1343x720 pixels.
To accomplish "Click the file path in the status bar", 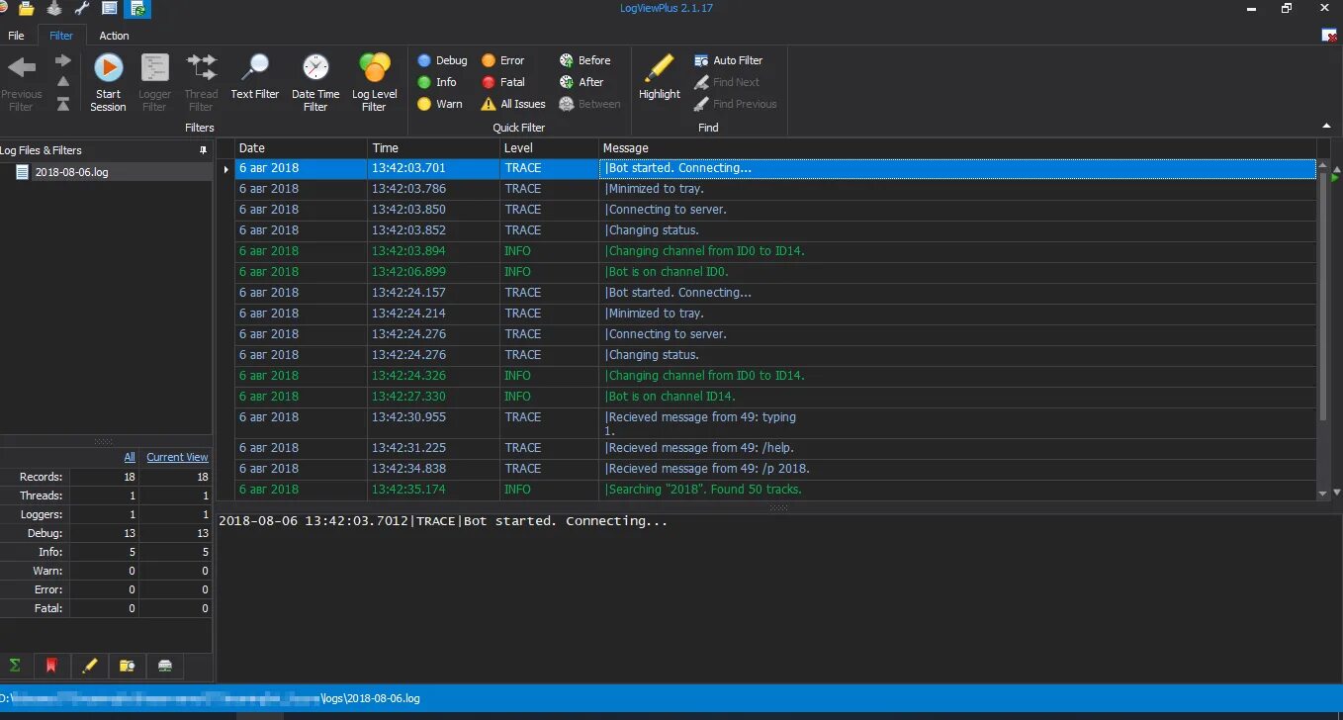I will [x=210, y=698].
